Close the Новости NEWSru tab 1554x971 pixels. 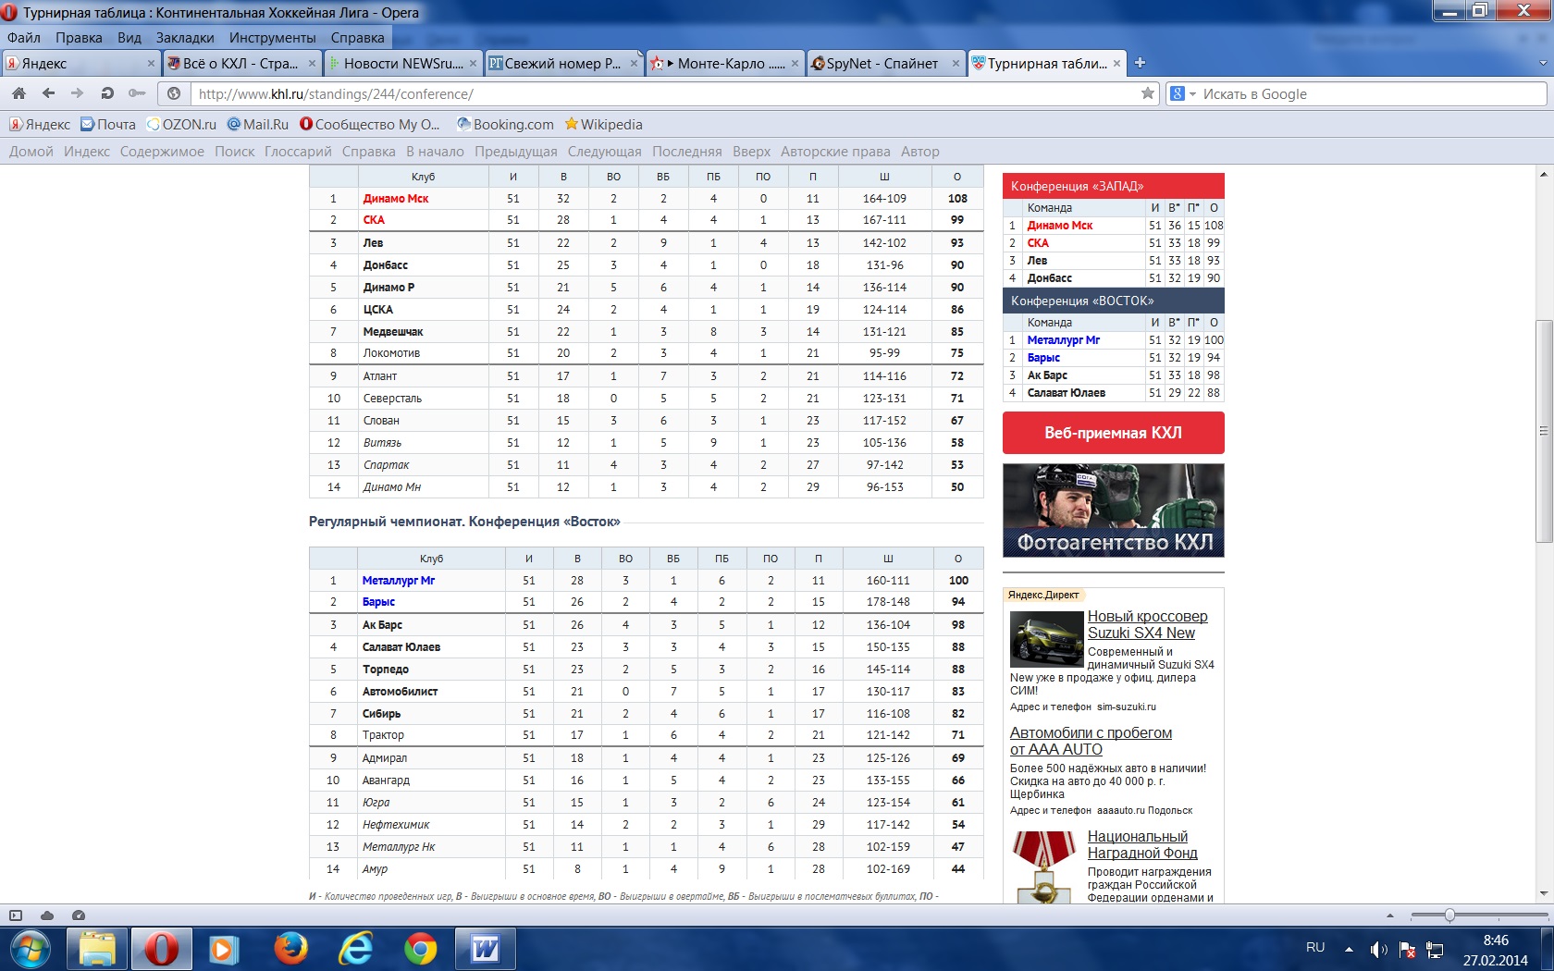(x=473, y=64)
